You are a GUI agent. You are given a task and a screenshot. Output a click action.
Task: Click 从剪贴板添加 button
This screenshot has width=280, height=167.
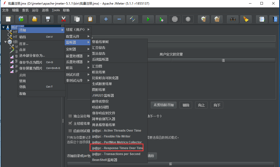point(164,105)
